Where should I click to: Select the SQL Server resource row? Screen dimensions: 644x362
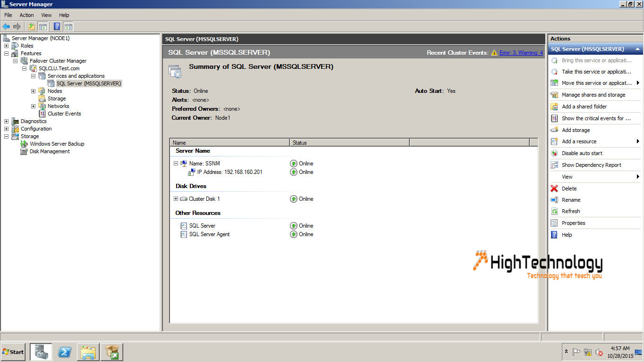(202, 226)
